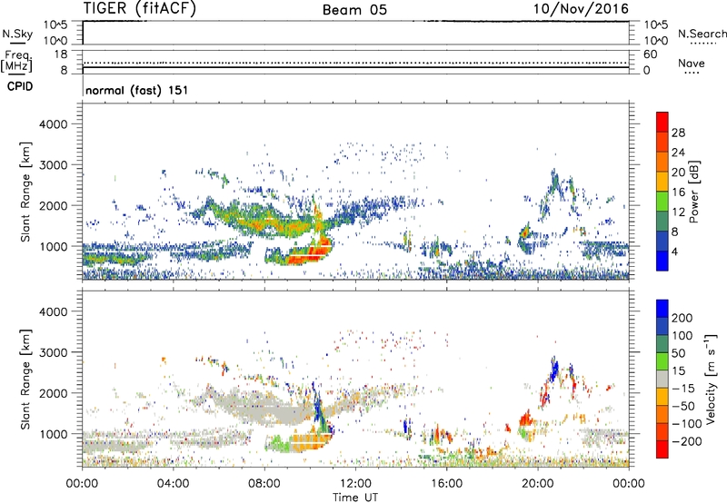Click the bright blue top Velocity colorbar segment

click(662, 309)
